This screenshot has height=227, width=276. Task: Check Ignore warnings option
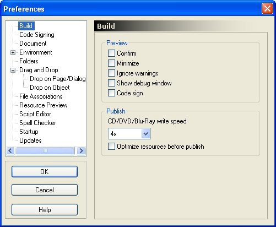111,73
